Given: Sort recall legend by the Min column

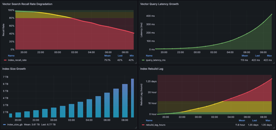Looking at the screenshot, I should (132, 56).
